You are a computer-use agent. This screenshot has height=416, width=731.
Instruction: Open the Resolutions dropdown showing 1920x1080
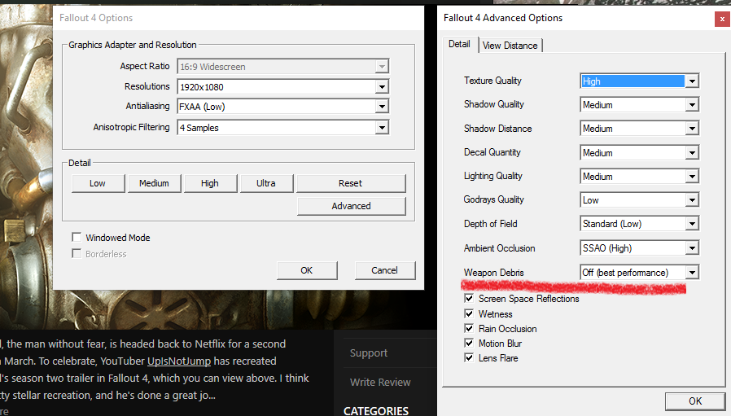click(283, 87)
